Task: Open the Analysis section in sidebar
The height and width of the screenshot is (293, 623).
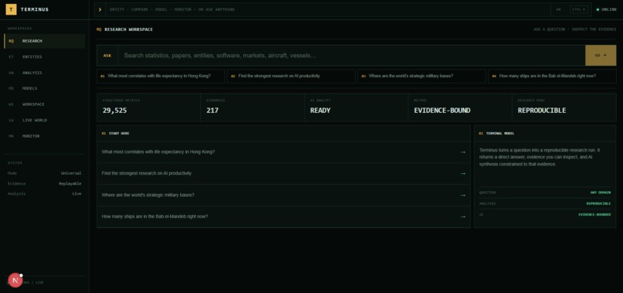Action: click(45, 73)
